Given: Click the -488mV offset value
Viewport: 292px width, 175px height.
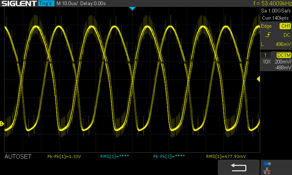Looking at the screenshot, I should pos(283,67).
